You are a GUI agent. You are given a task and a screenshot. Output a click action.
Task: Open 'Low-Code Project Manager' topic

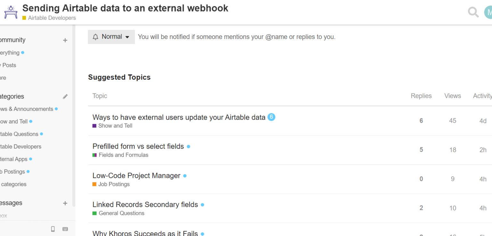click(136, 176)
